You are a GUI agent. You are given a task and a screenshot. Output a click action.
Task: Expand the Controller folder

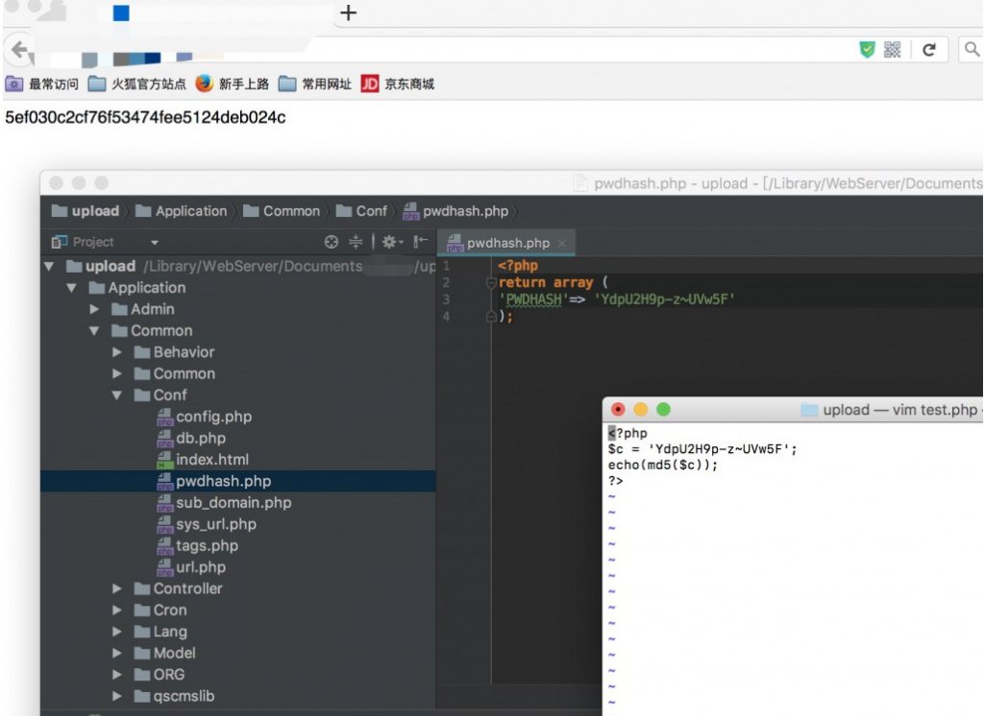pyautogui.click(x=116, y=588)
